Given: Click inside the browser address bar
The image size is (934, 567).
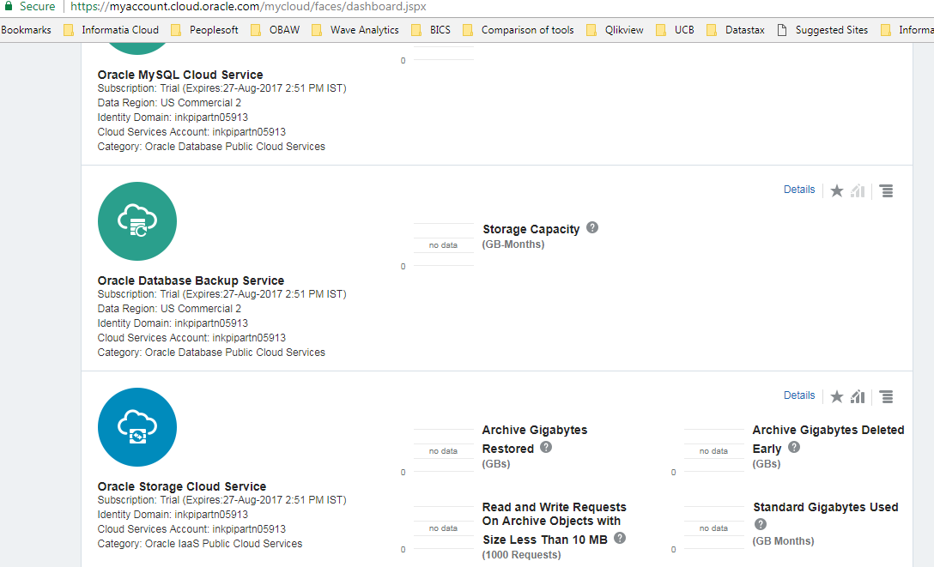Looking at the screenshot, I should 343,6.
